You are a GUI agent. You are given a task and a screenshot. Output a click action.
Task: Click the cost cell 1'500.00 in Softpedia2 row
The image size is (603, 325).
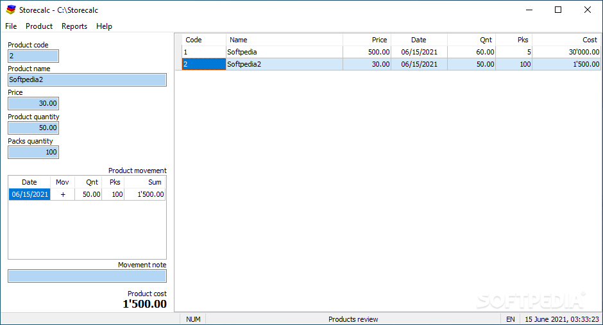[566, 64]
